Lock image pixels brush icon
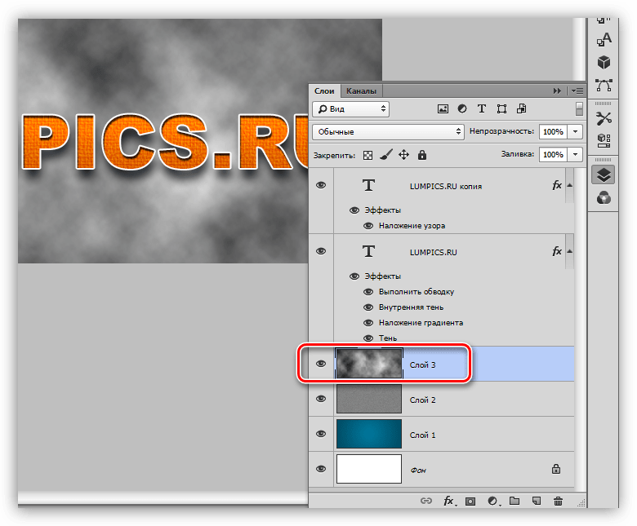The height and width of the screenshot is (526, 637). click(386, 154)
